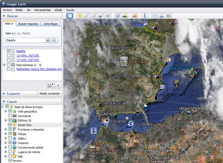Open the Añadir menu
The width and height of the screenshot is (223, 163).
click(x=58, y=10)
